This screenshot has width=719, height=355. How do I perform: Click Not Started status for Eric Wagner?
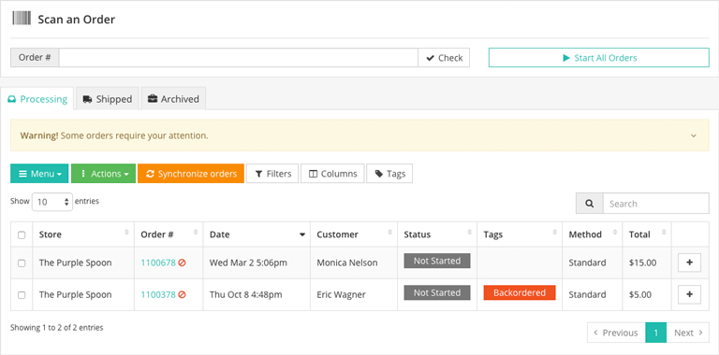437,292
